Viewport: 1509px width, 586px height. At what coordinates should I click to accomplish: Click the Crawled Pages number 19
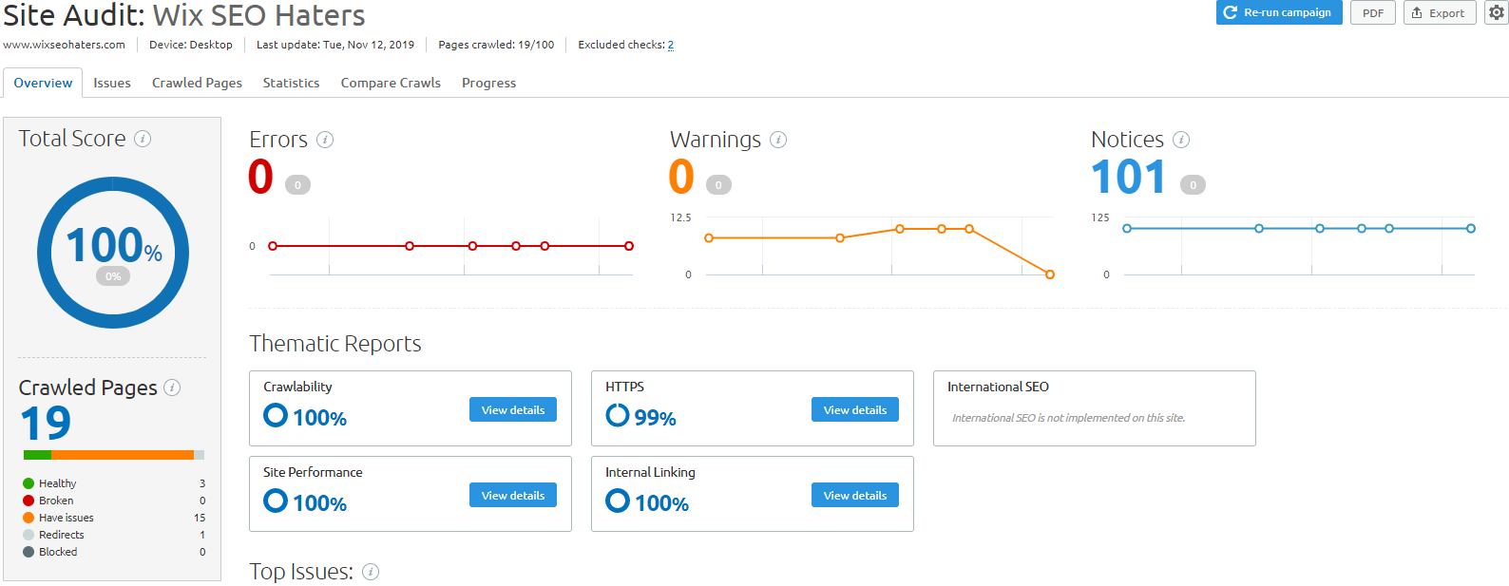(46, 423)
